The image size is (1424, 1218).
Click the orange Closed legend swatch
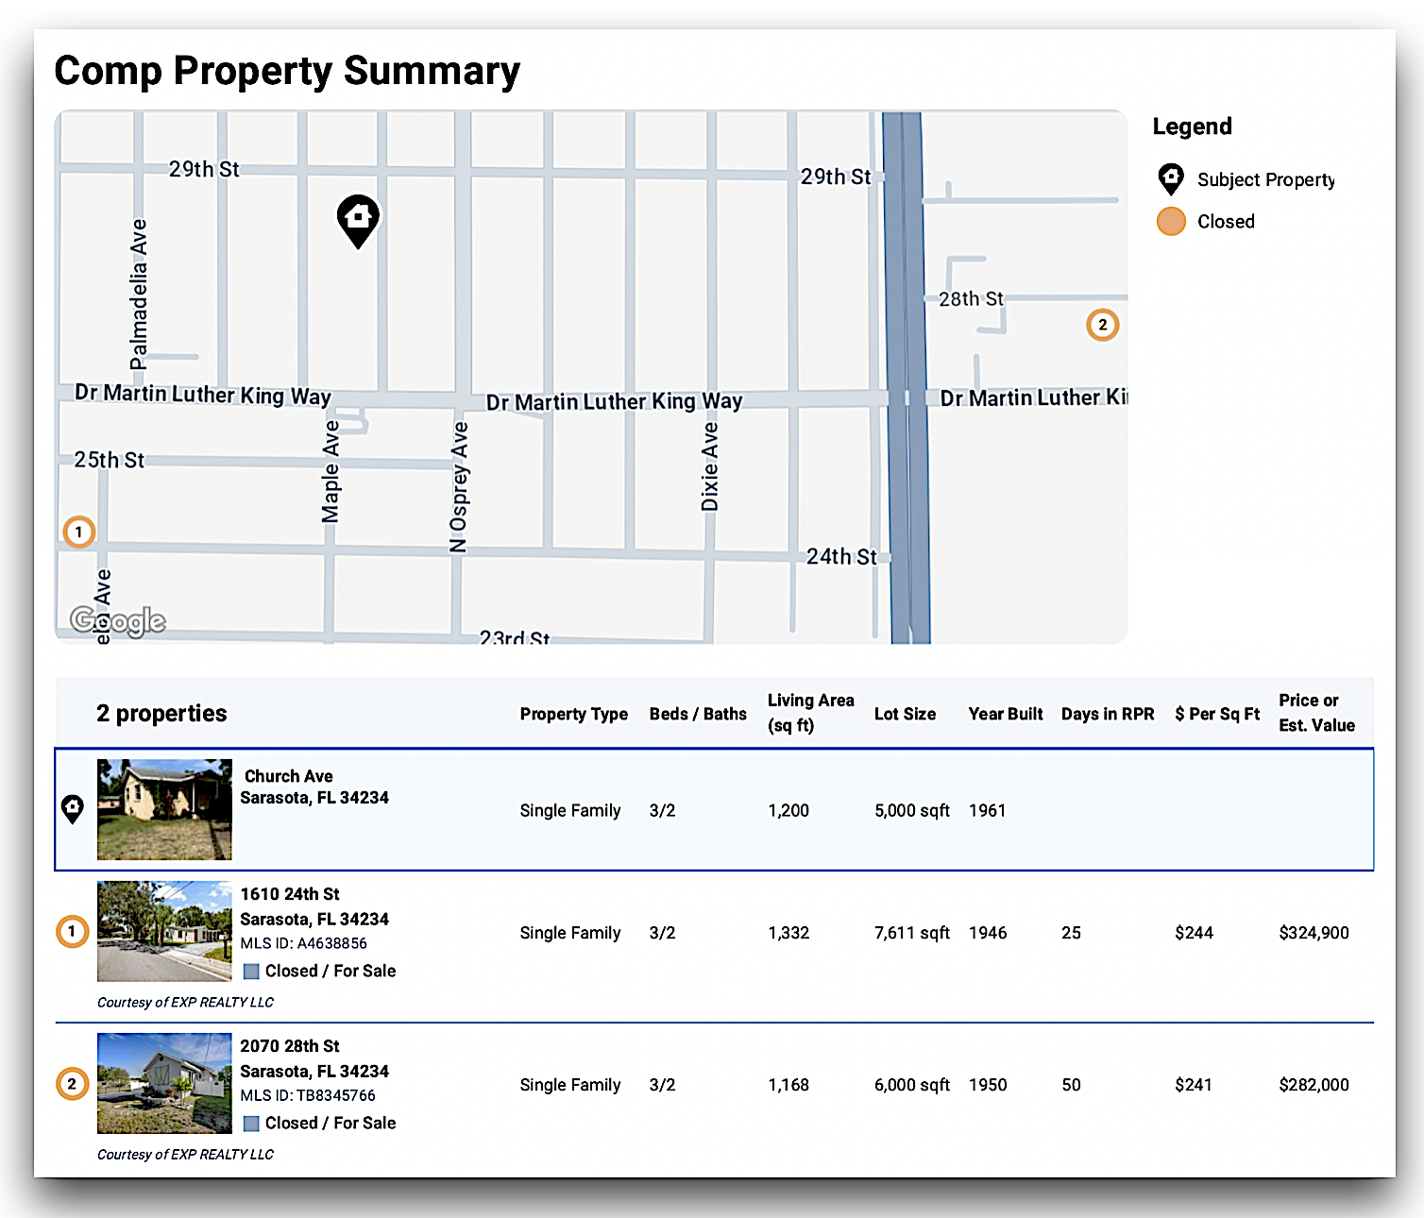[1171, 221]
